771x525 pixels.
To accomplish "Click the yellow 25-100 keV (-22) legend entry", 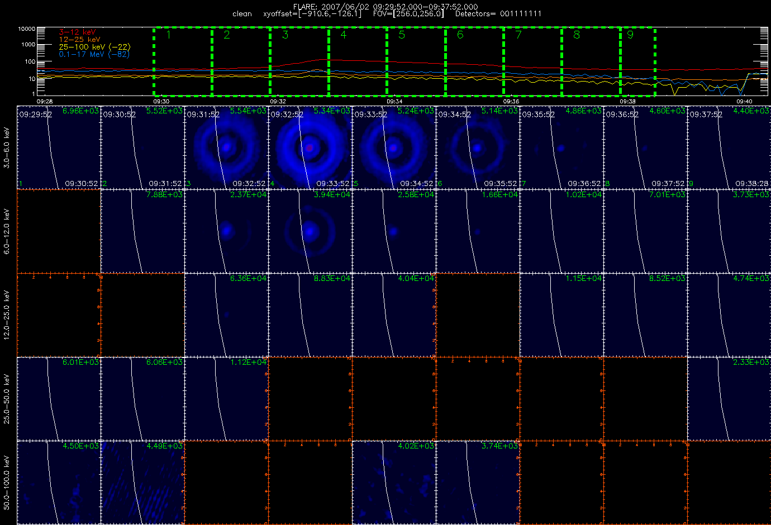I will (x=94, y=47).
